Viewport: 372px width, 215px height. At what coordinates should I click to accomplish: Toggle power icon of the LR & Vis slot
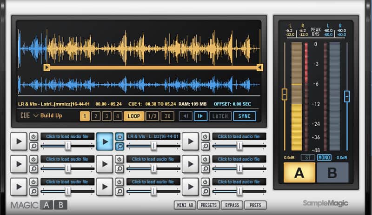(x=120, y=137)
